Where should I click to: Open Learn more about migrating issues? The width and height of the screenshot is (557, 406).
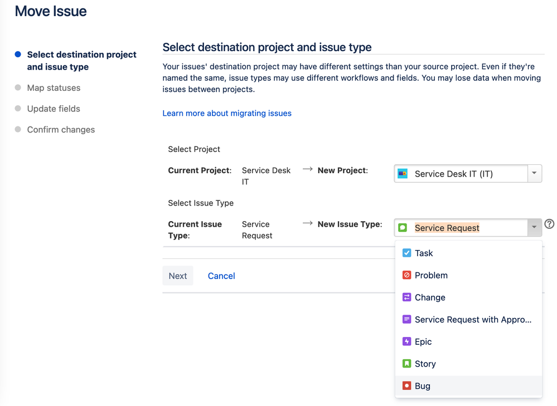coord(227,113)
